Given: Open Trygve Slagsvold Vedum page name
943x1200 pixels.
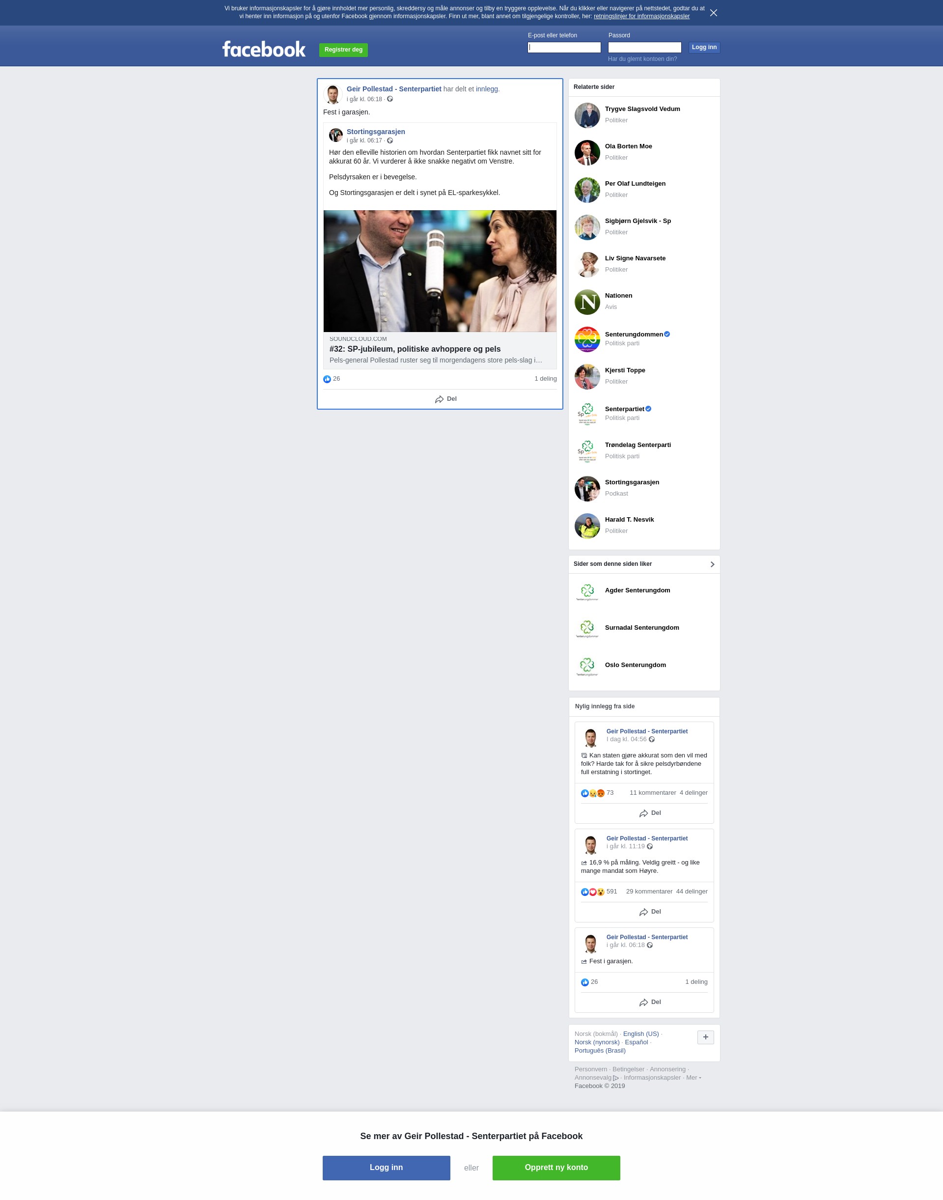Looking at the screenshot, I should 642,109.
